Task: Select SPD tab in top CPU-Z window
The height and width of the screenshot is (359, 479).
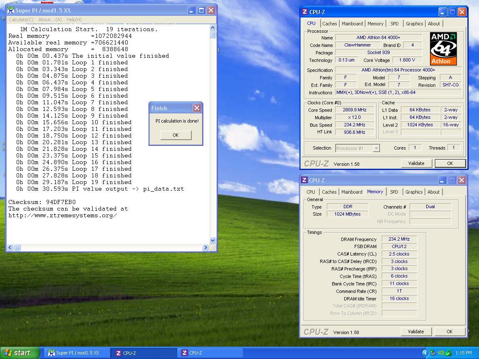Action: [394, 24]
